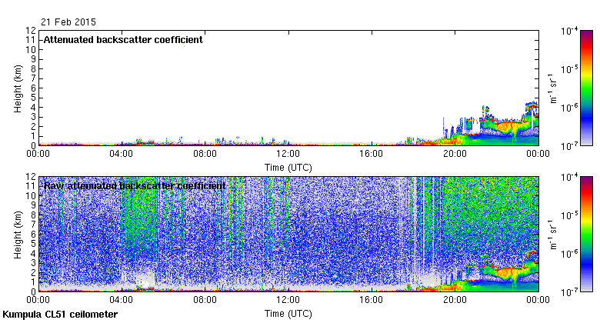The height and width of the screenshot is (323, 600).
Task: Click the Height (km) axis label of the top plot
Action: tap(18, 88)
